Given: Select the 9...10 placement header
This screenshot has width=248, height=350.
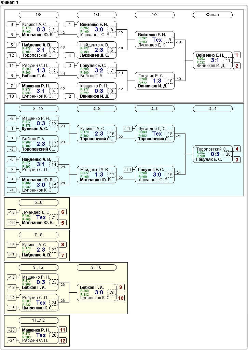Looking at the screenshot, I should [96, 267].
